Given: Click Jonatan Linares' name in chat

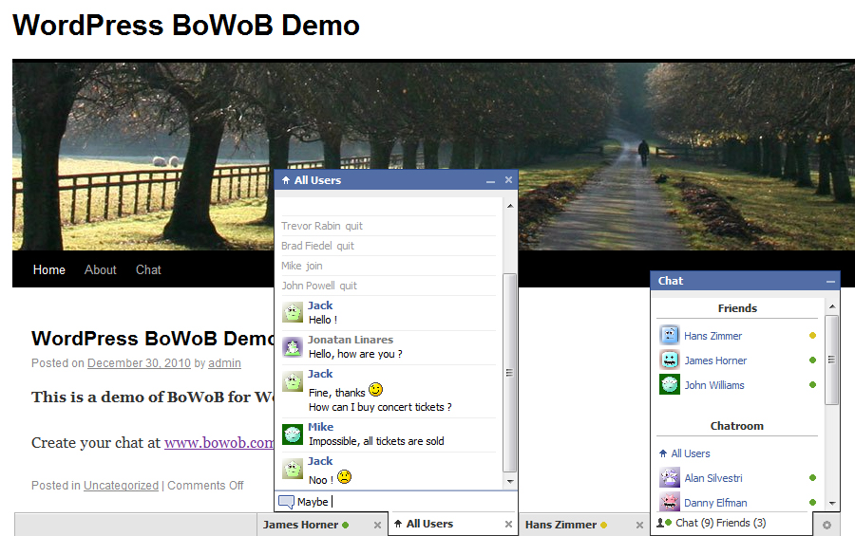Looking at the screenshot, I should click(x=350, y=340).
